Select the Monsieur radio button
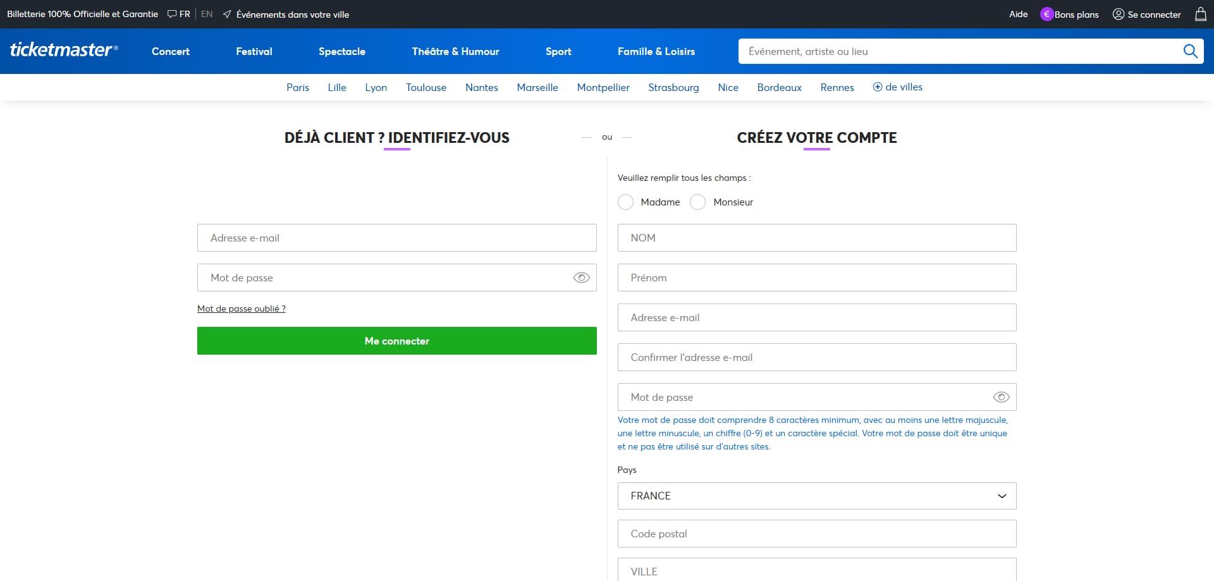The width and height of the screenshot is (1214, 581). (x=697, y=202)
